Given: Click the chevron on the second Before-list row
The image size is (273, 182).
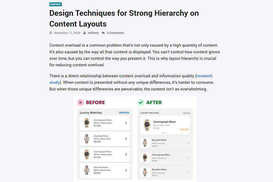Looking at the screenshot, I should [126, 139].
